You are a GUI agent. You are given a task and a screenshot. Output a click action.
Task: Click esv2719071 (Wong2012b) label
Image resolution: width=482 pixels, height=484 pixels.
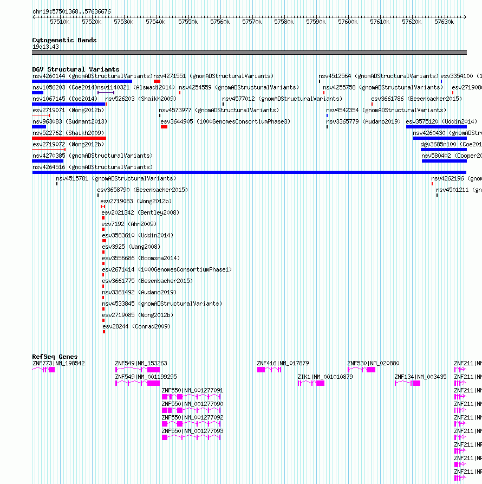(68, 110)
